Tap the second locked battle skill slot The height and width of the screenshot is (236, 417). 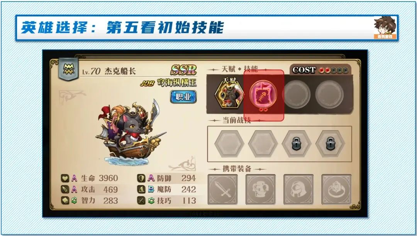tap(330, 144)
